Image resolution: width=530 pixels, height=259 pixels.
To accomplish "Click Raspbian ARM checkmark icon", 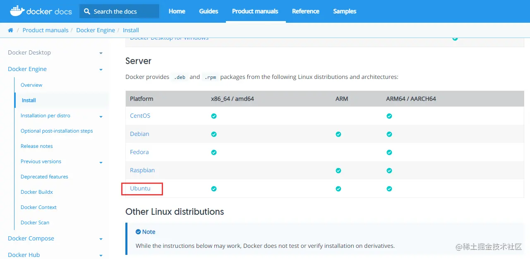I will click(338, 171).
